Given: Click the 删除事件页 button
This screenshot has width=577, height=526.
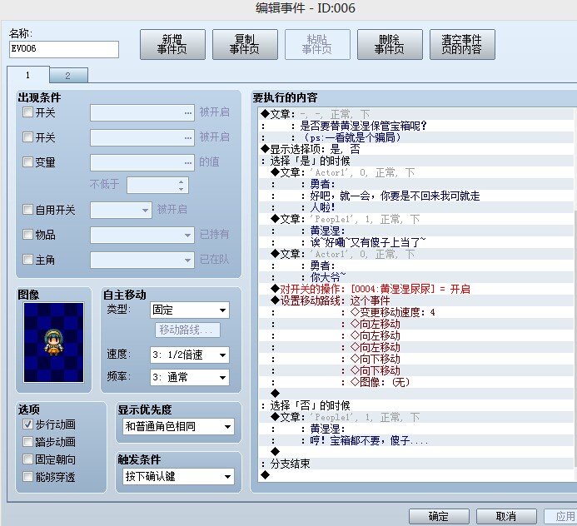Looking at the screenshot, I should 390,44.
